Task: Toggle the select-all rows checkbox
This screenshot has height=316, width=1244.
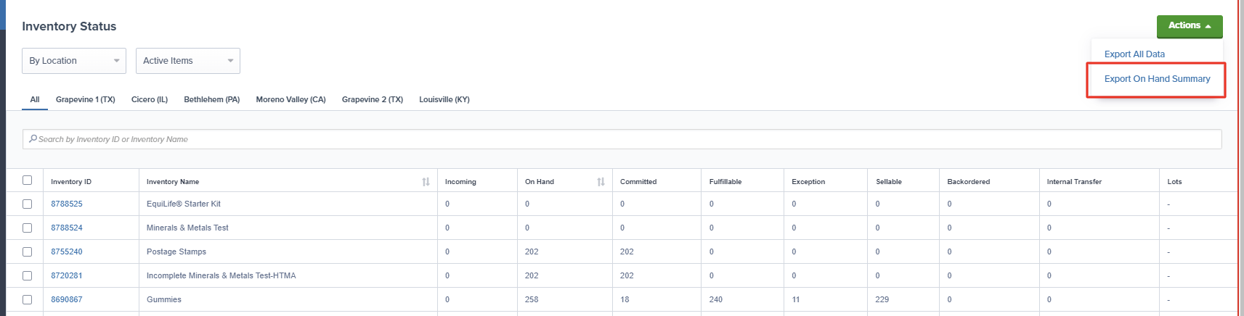Action: pyautogui.click(x=28, y=180)
